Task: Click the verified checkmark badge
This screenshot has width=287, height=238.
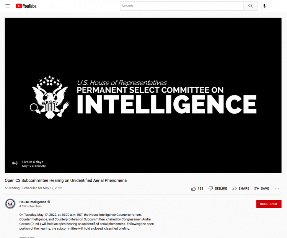Action: (x=49, y=202)
